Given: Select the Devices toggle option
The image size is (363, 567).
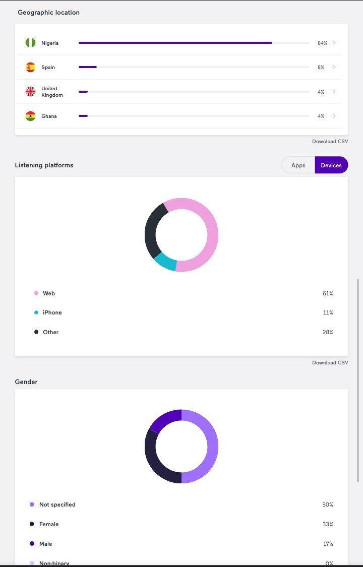Looking at the screenshot, I should pos(331,165).
